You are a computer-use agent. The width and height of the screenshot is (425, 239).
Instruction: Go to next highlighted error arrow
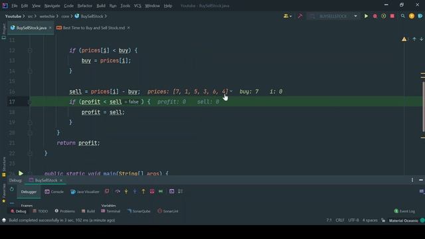[x=422, y=39]
